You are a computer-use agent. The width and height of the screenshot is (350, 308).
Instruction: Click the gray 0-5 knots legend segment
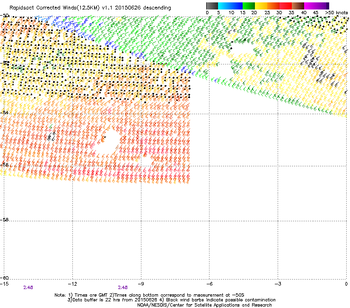click(212, 6)
